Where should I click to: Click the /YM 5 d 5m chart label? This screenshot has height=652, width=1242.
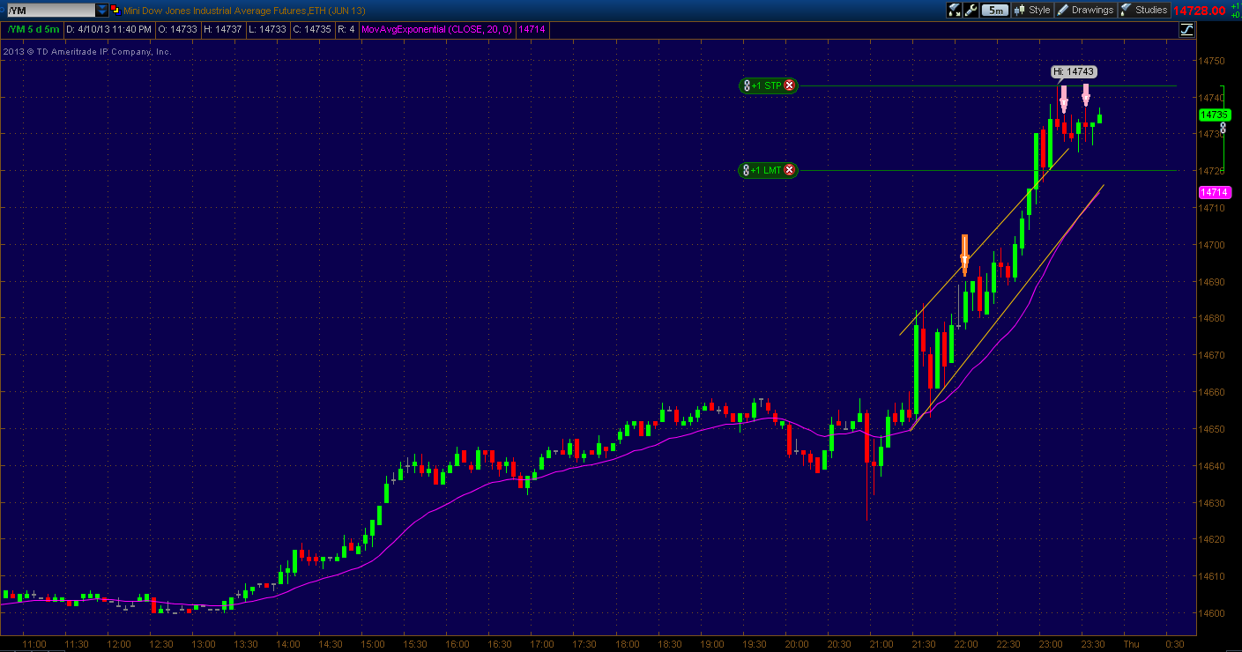point(33,29)
